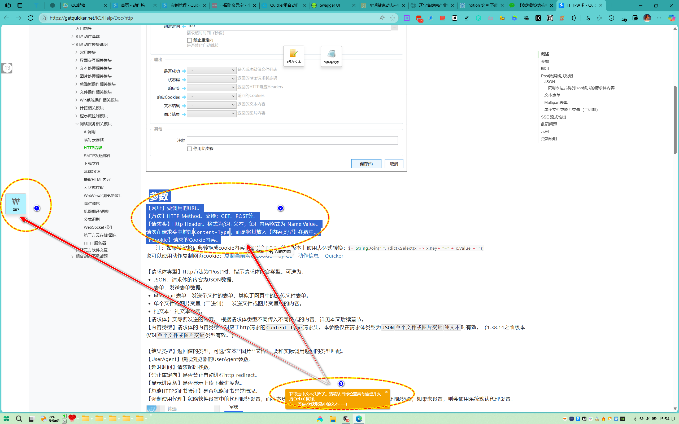Switch to the Swagger UI tab

click(334, 5)
